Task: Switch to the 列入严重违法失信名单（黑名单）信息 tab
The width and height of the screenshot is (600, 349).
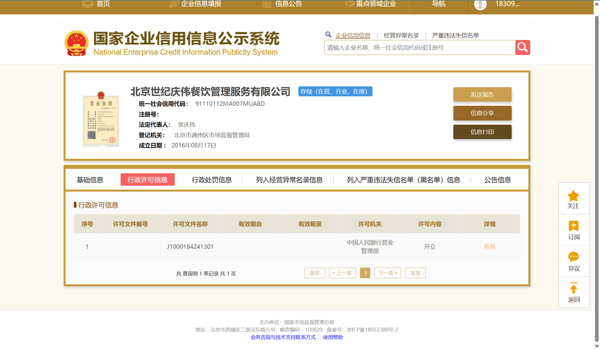Action: [403, 180]
